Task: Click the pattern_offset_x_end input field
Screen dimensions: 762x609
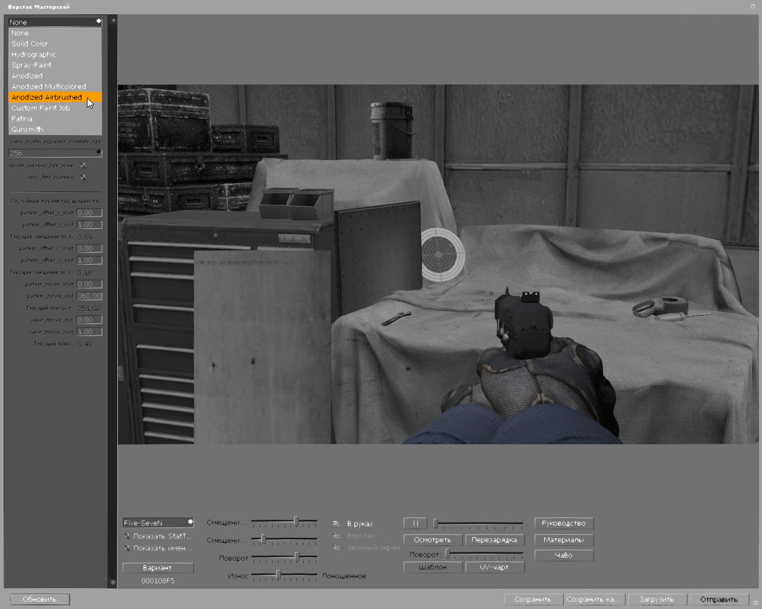Action: [x=89, y=225]
